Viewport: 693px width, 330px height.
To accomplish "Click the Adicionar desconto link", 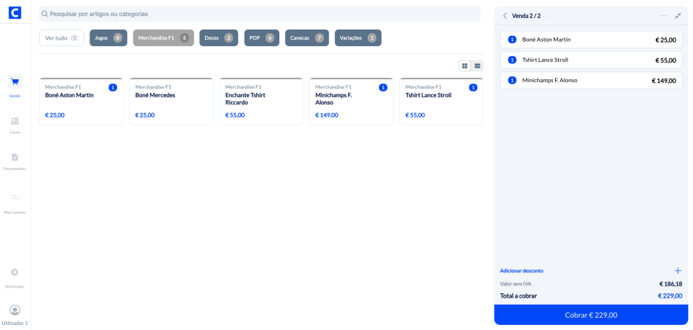I will pos(521,271).
